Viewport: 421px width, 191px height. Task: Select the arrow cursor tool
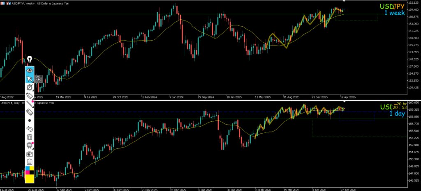(x=30, y=79)
